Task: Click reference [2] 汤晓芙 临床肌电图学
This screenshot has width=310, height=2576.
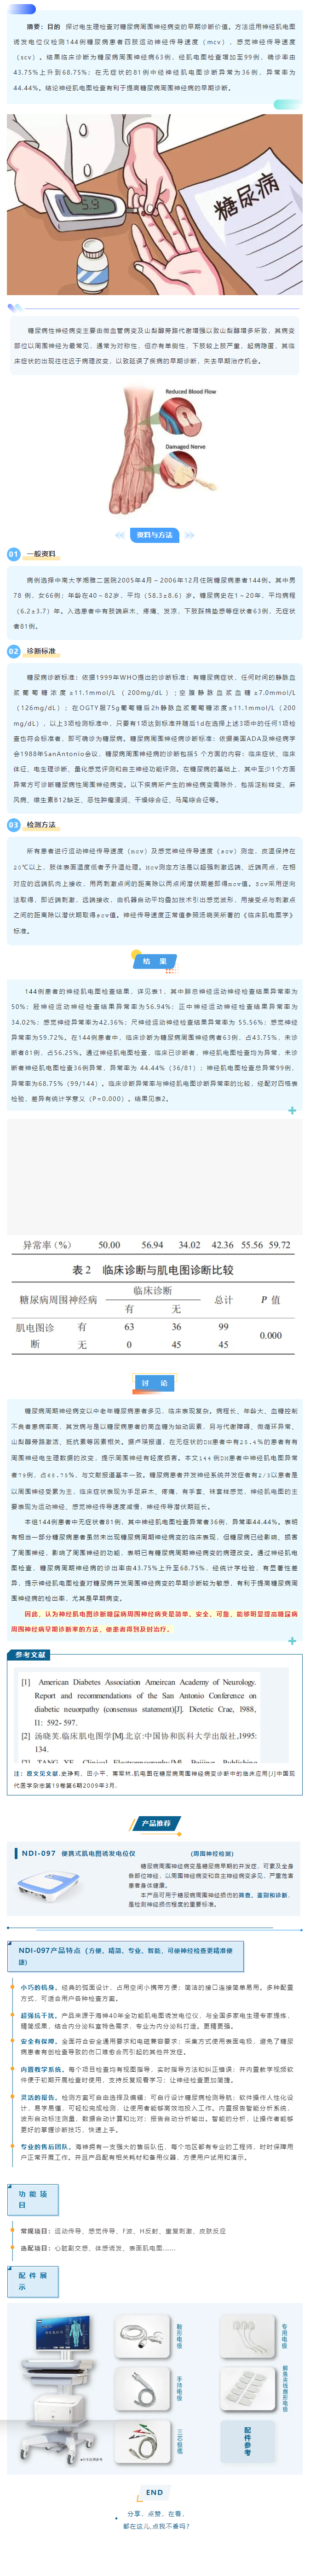Action: point(138,1742)
